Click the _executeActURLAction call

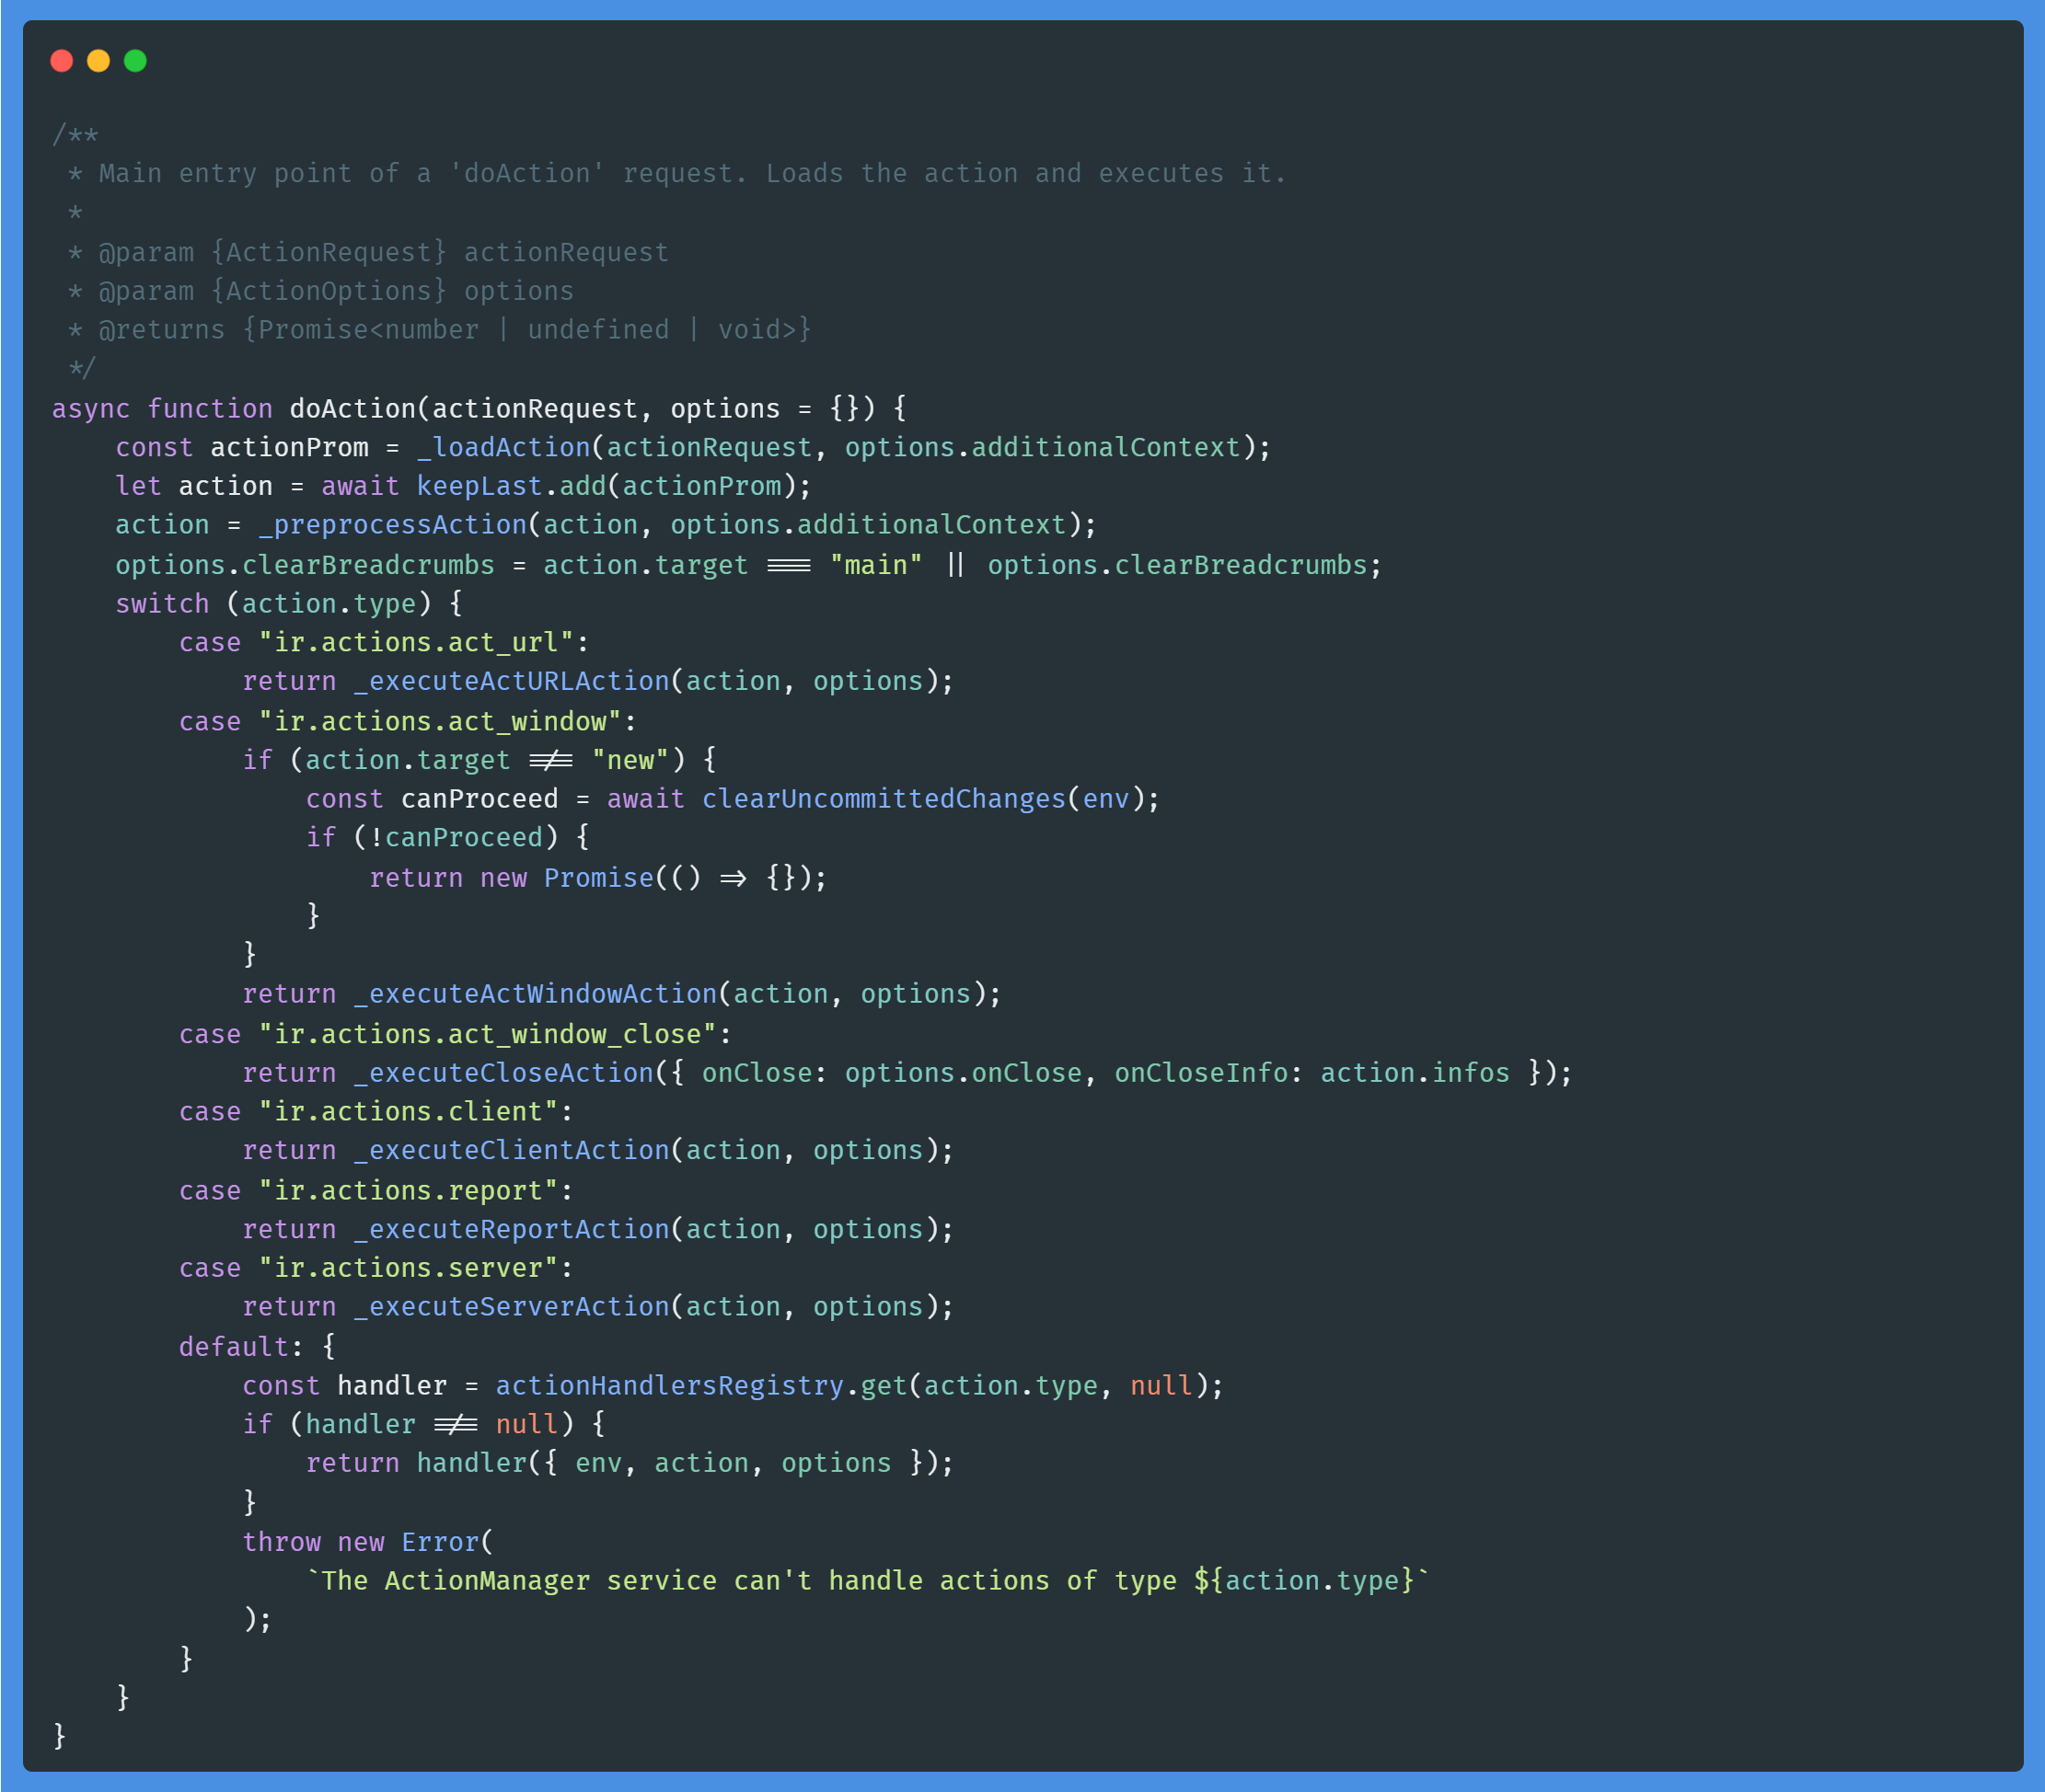512,681
